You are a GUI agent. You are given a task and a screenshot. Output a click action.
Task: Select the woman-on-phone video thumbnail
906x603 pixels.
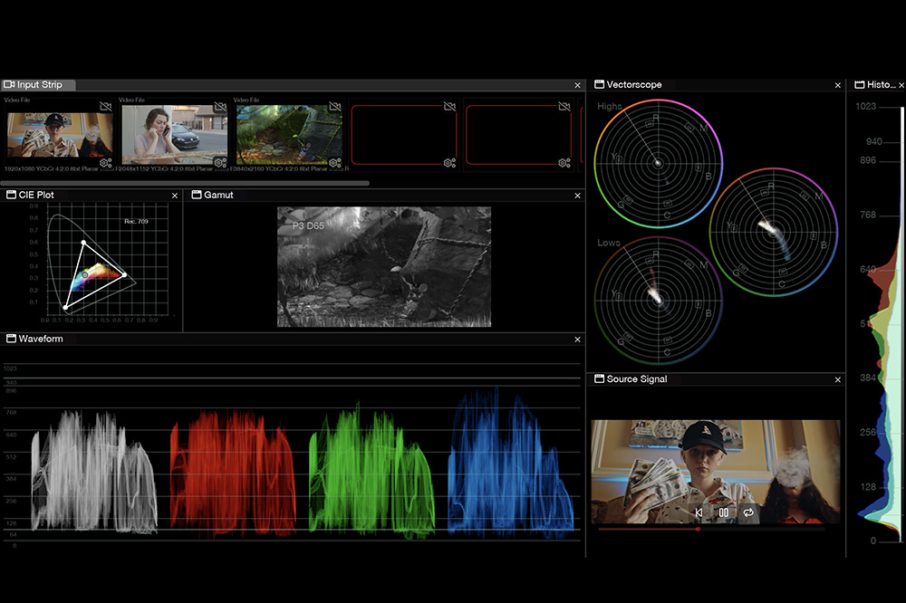pos(174,135)
